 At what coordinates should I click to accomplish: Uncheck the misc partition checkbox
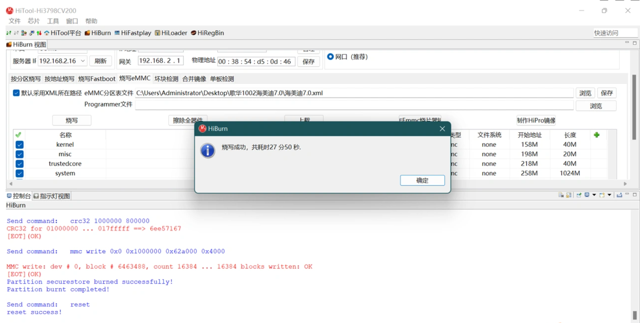click(20, 154)
